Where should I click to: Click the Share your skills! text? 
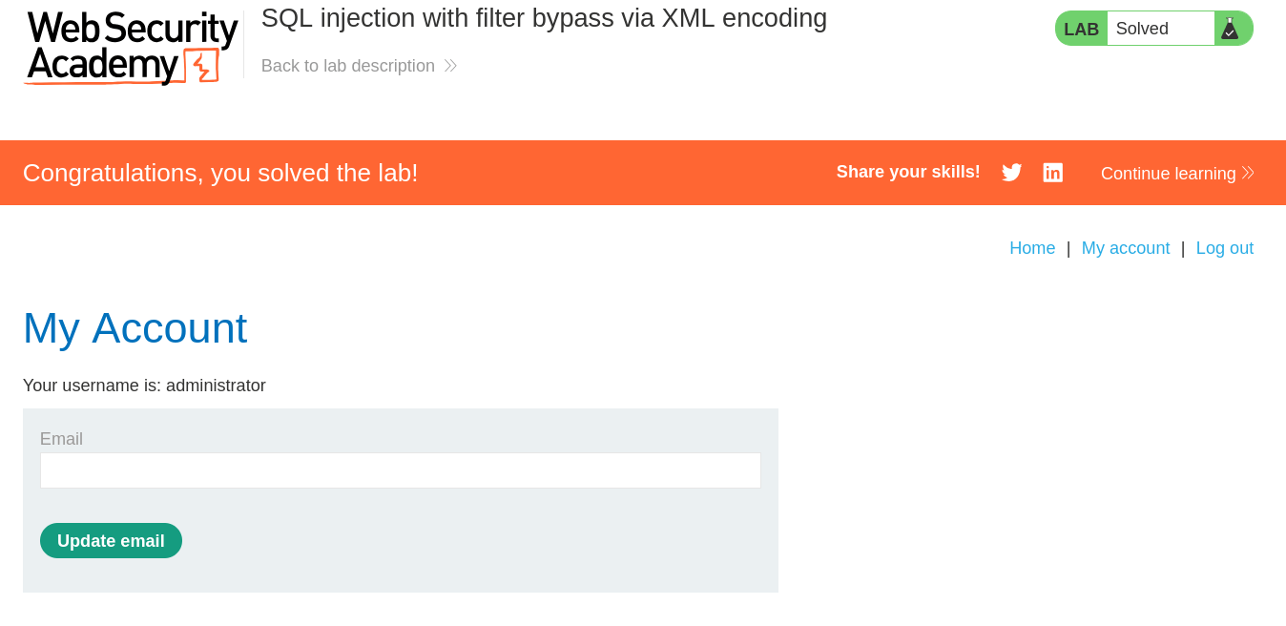908,172
